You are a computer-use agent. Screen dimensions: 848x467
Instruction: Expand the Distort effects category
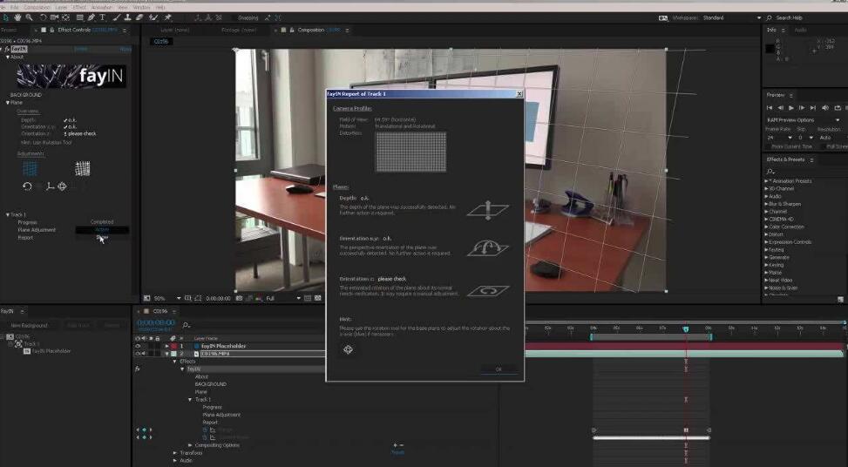766,234
